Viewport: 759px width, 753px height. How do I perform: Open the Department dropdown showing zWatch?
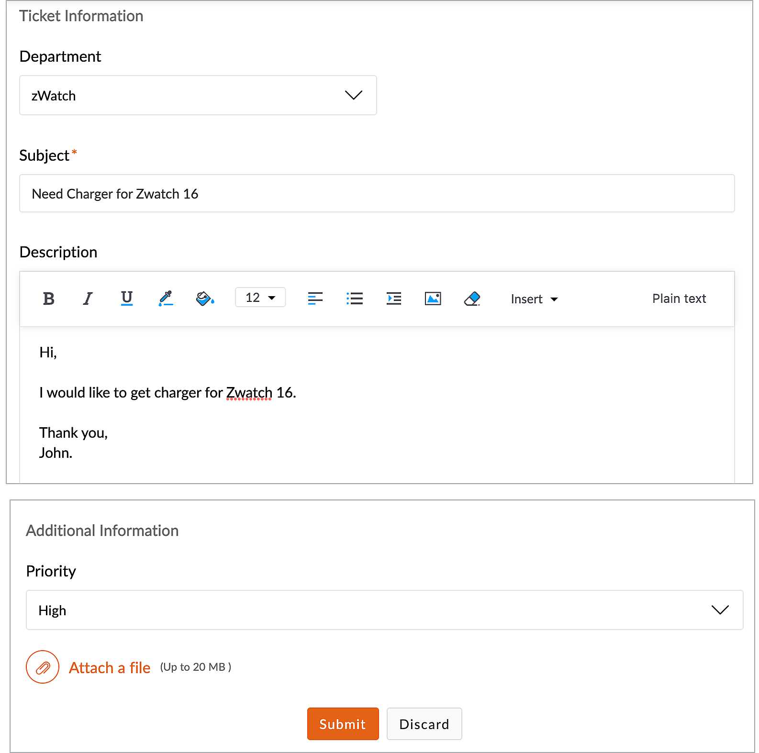[x=198, y=95]
